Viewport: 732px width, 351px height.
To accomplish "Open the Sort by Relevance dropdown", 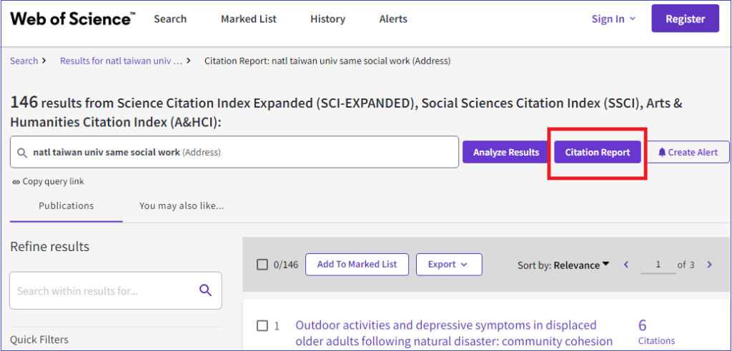I will (563, 265).
